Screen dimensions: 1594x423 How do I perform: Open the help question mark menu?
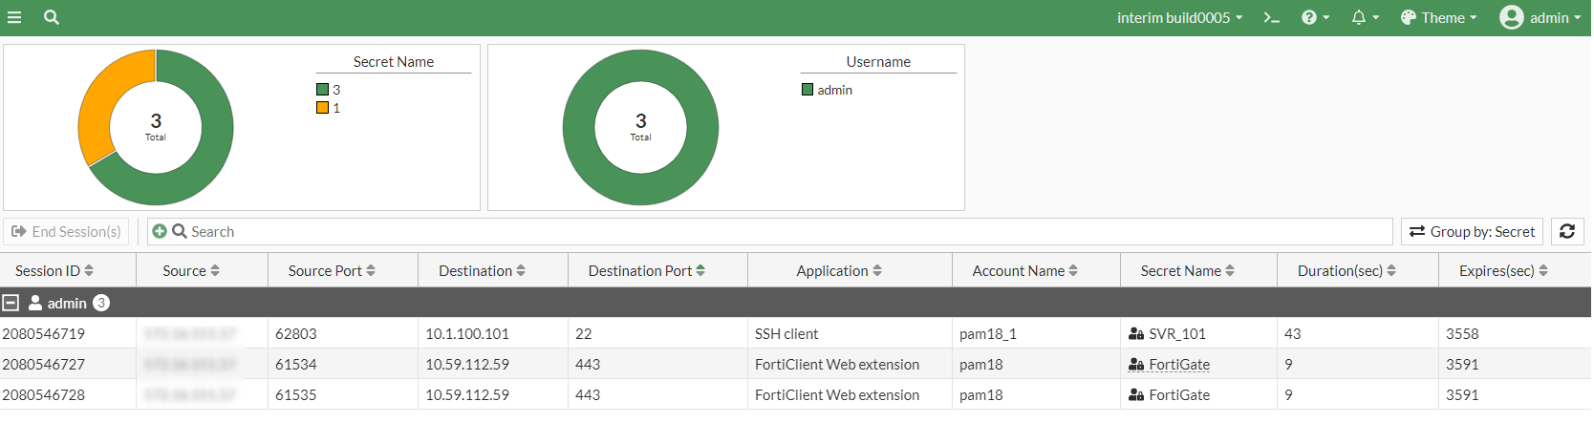(x=1315, y=17)
